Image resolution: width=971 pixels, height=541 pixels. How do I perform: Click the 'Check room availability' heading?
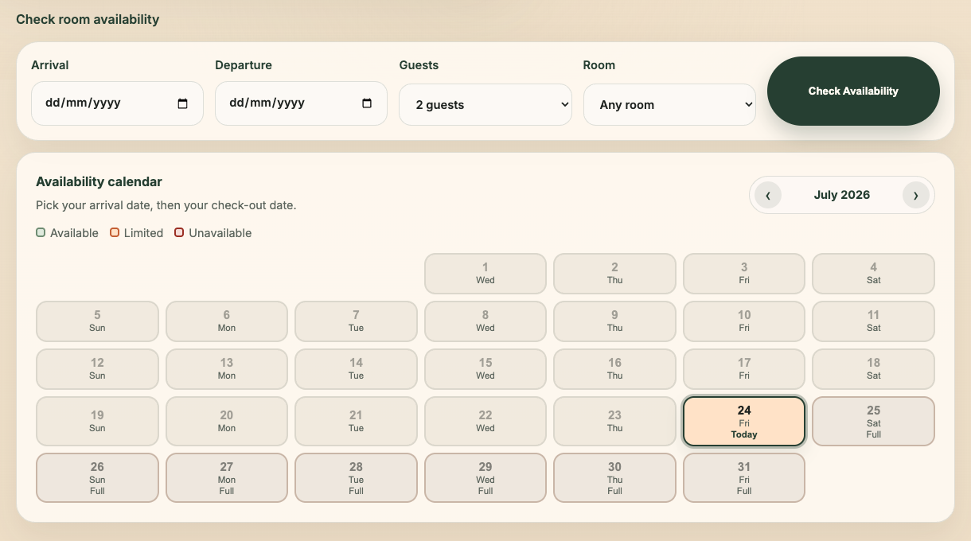click(x=88, y=19)
